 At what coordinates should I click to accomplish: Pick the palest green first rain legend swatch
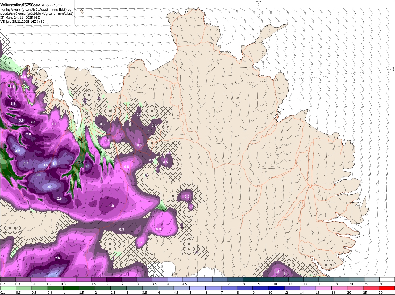[9, 288]
